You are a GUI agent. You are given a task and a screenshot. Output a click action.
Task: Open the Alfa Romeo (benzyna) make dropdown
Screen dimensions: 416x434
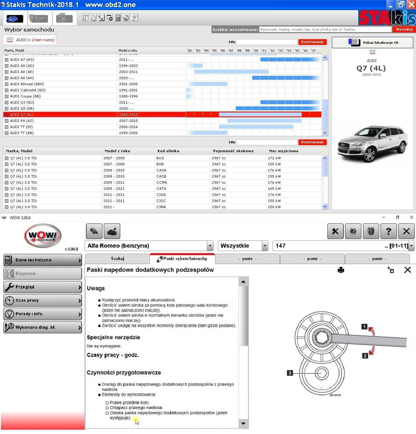coord(210,246)
